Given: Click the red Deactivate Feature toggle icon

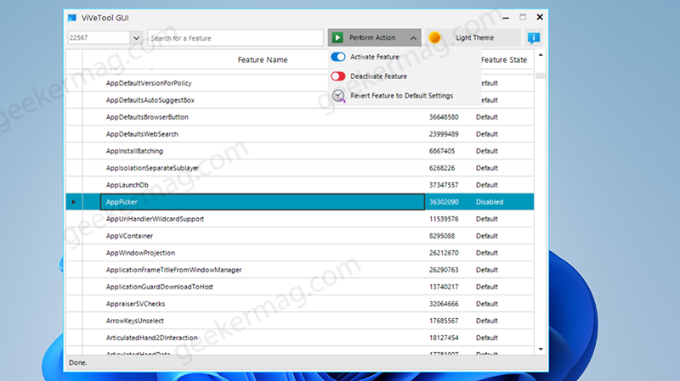Looking at the screenshot, I should point(338,76).
